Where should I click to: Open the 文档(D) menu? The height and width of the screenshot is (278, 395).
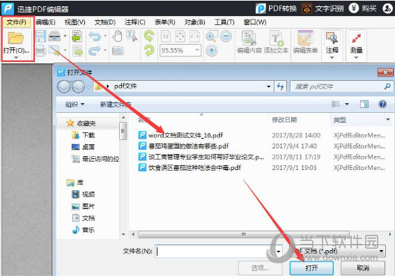point(105,22)
